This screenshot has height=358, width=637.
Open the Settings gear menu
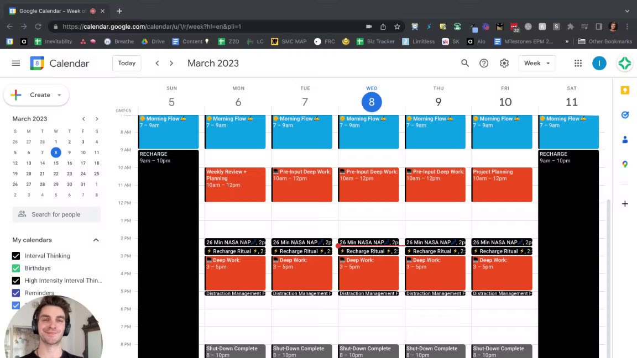pos(504,64)
